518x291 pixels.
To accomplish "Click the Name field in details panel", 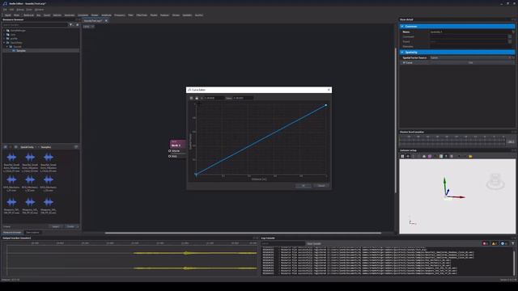I will coord(470,32).
